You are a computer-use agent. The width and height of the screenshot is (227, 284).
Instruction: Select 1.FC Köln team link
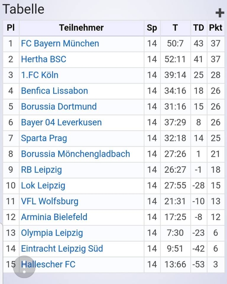tap(40, 75)
